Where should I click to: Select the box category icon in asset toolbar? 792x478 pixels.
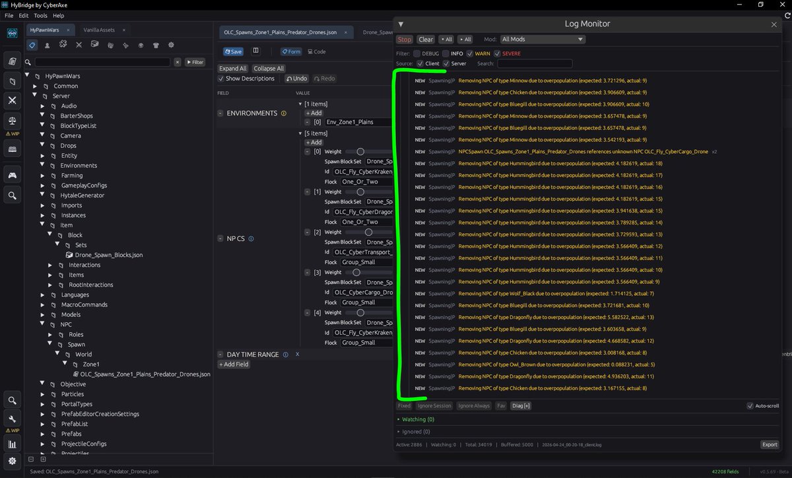[x=94, y=45]
